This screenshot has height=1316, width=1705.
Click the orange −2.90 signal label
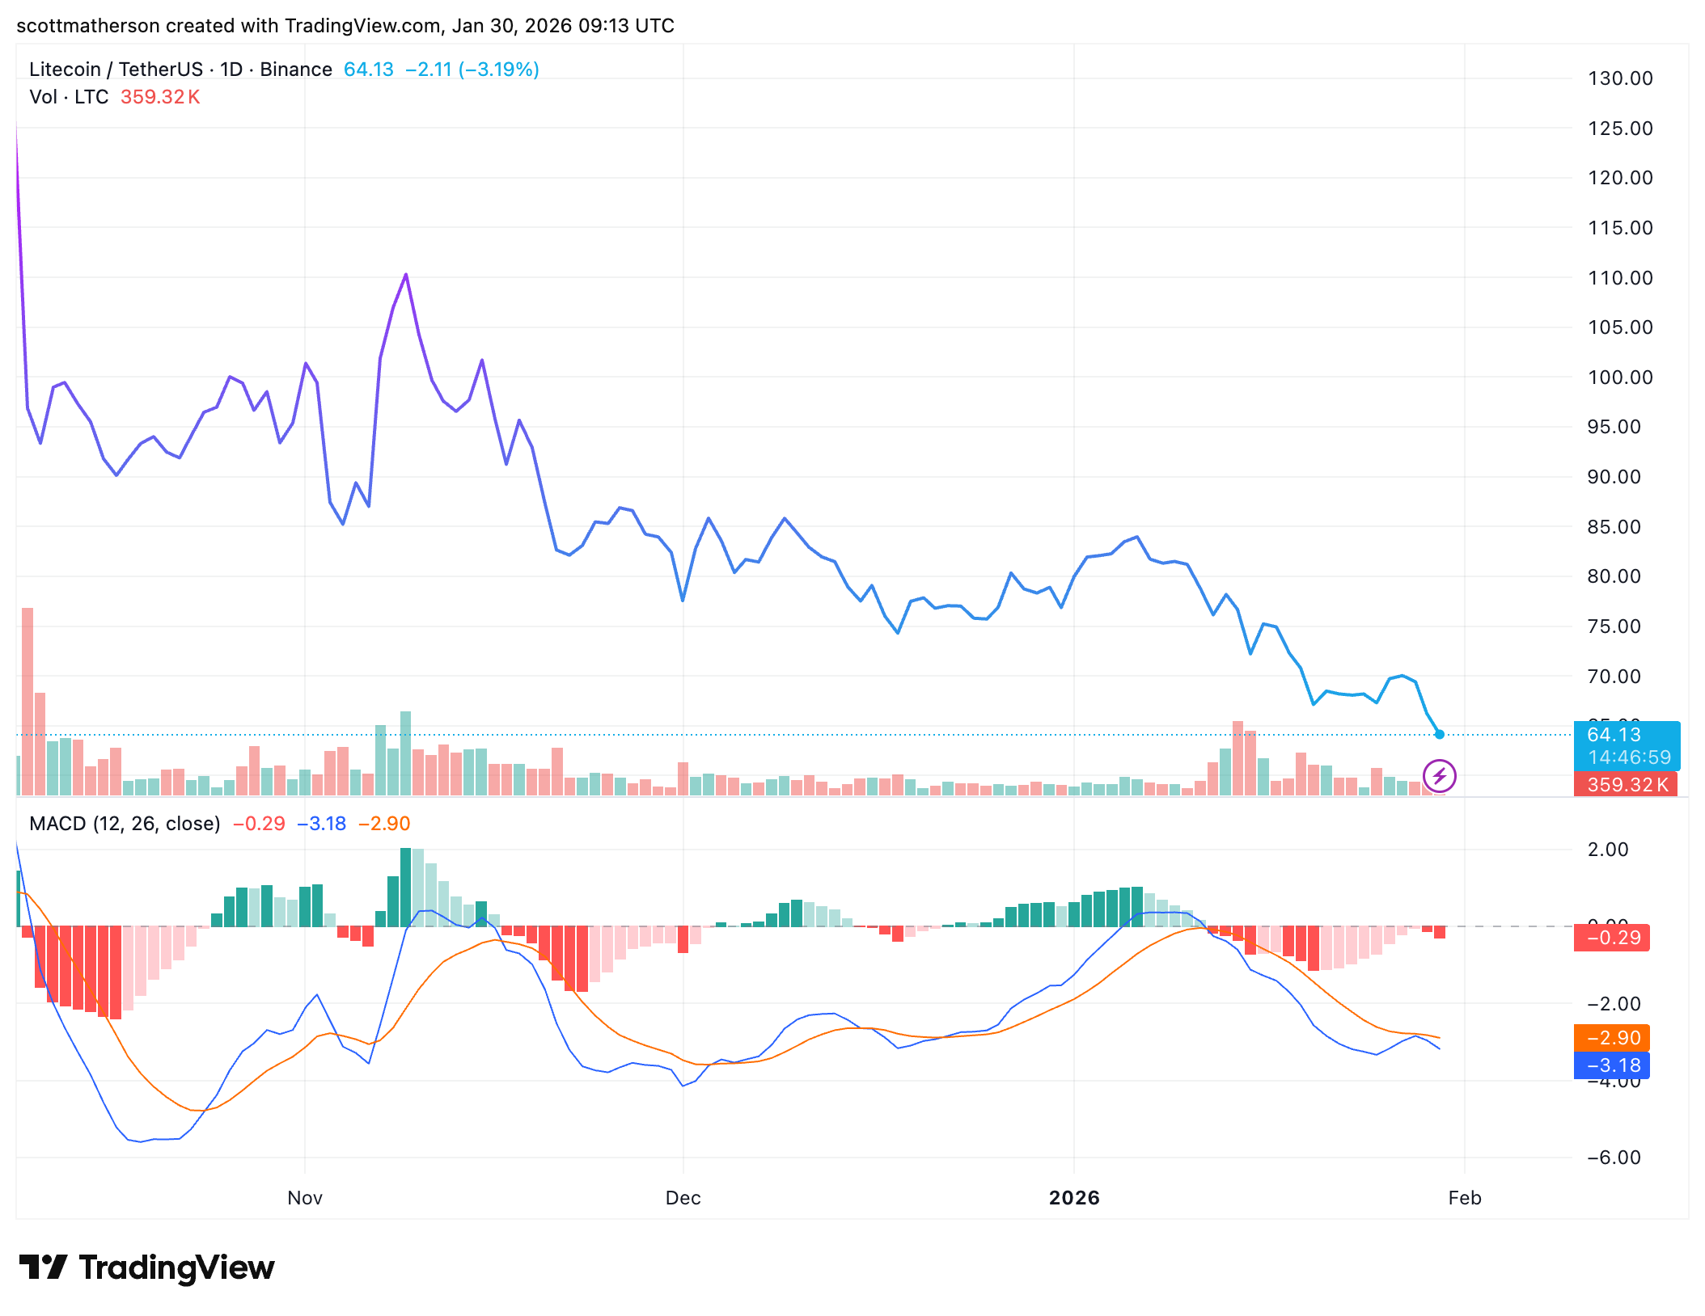click(x=1612, y=1038)
